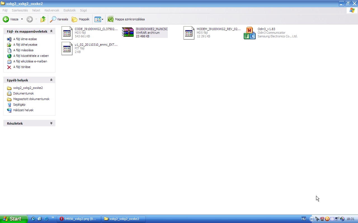Select the CODE_I9100XXKG2 MD5 file icon

tap(67, 33)
